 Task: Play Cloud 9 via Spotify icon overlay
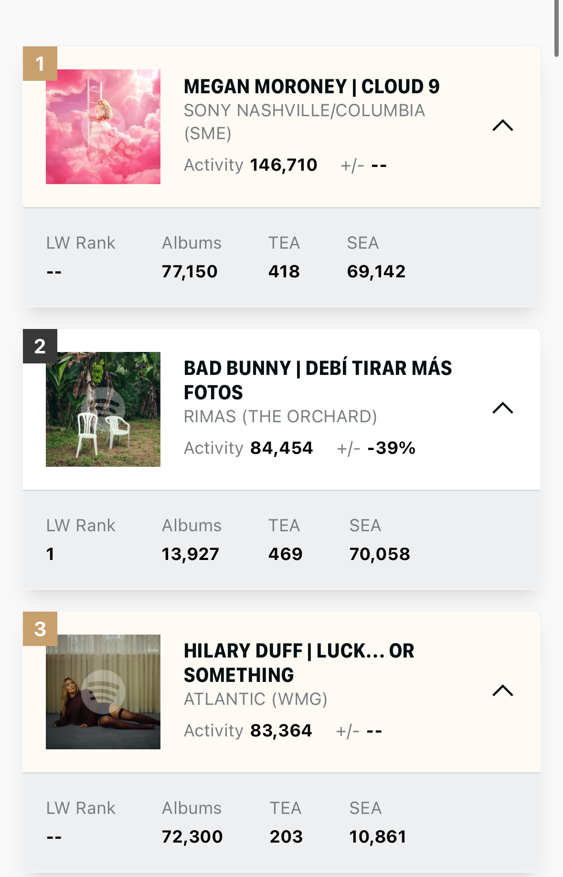click(103, 126)
